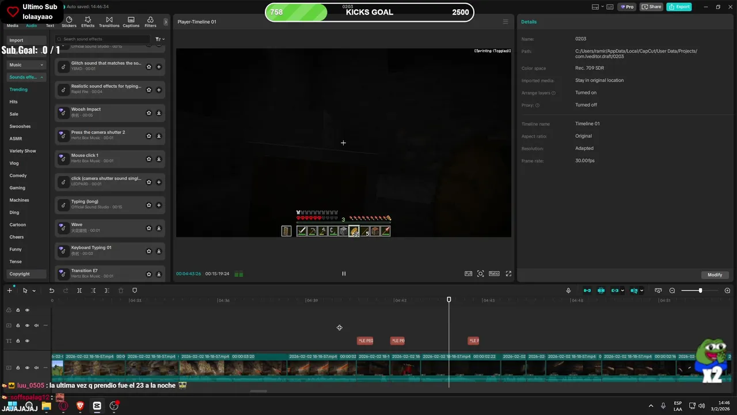The height and width of the screenshot is (415, 737).
Task: Click the microphone record voiceover icon
Action: pos(568,290)
